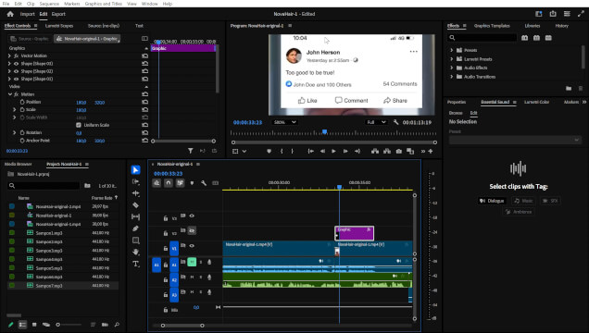
Task: Open the Sequence menu
Action: (49, 4)
